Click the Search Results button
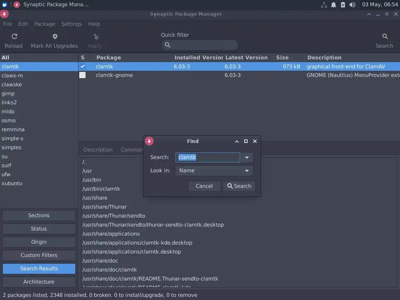Image resolution: width=400 pixels, height=300 pixels. click(39, 269)
